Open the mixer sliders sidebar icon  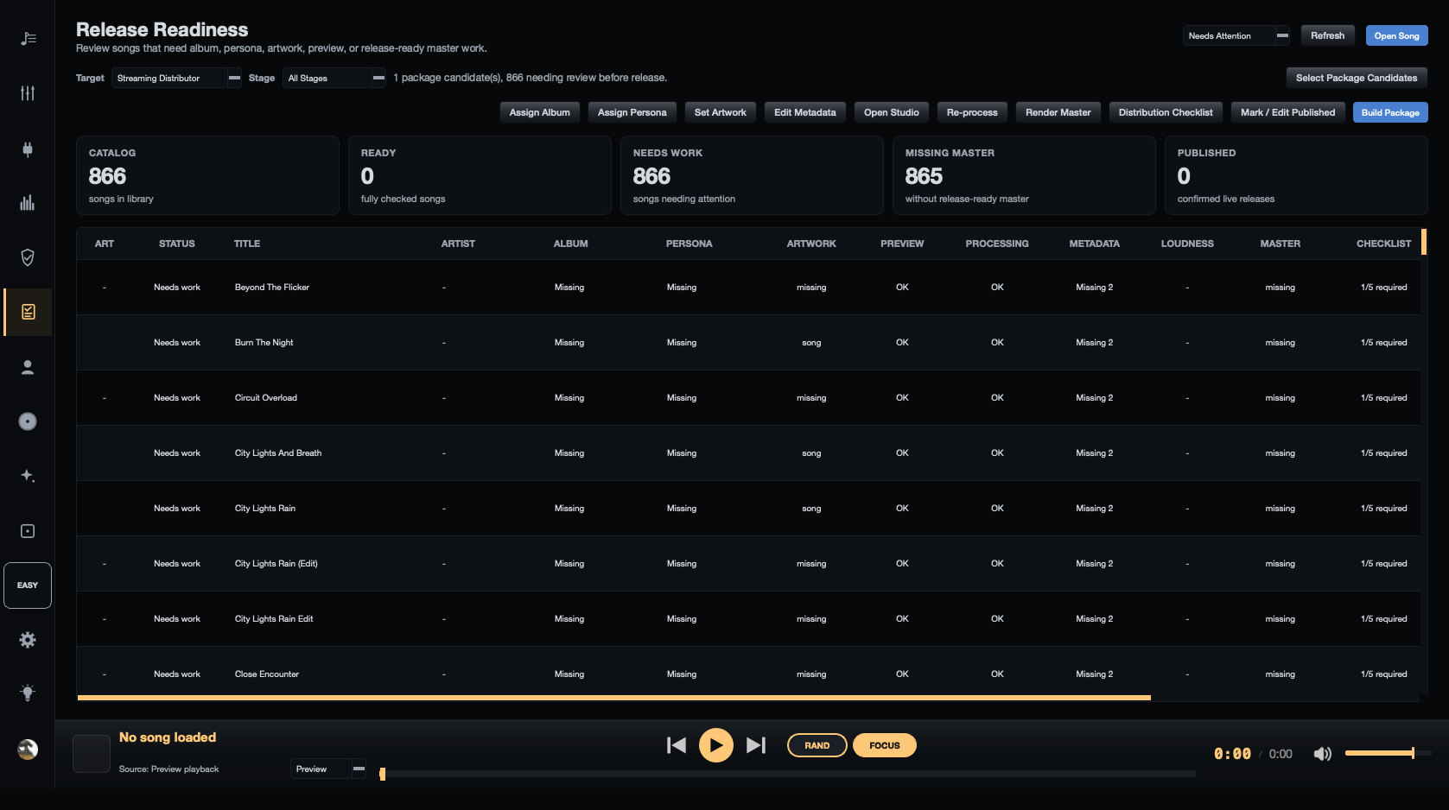point(28,93)
